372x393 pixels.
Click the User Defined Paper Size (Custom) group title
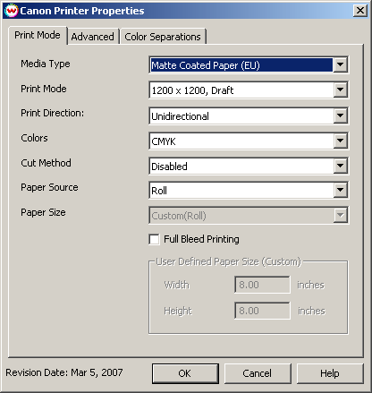(229, 262)
